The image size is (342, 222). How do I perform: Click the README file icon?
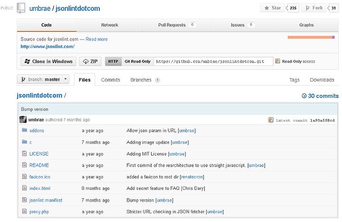click(x=24, y=165)
